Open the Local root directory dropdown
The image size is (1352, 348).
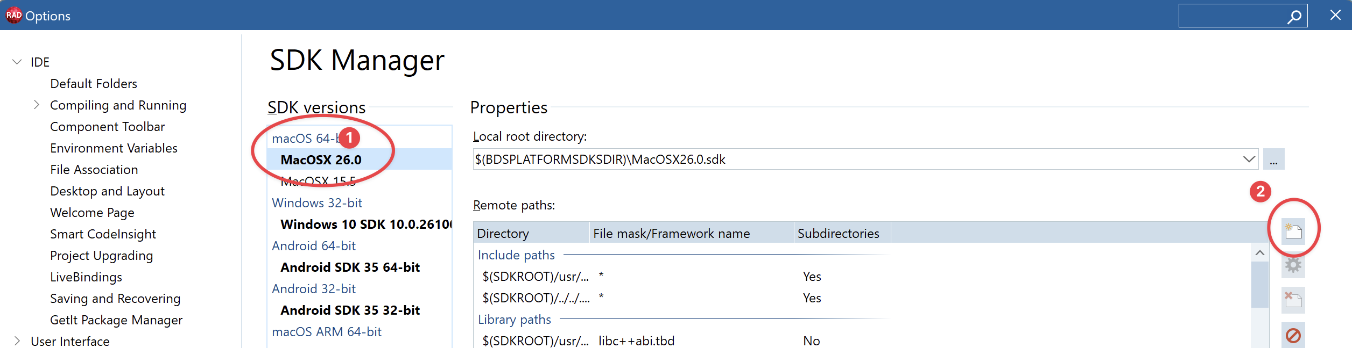[1249, 160]
